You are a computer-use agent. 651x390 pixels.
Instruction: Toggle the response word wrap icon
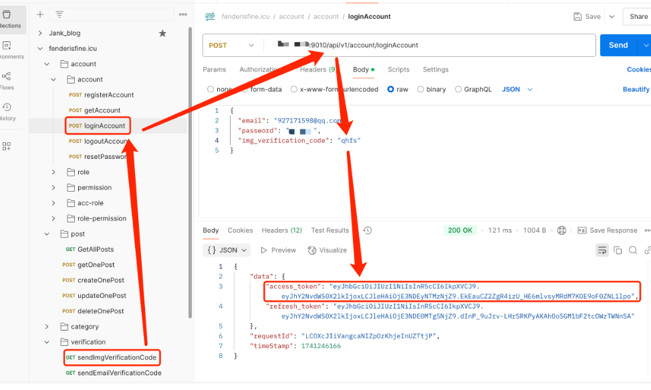coord(602,250)
